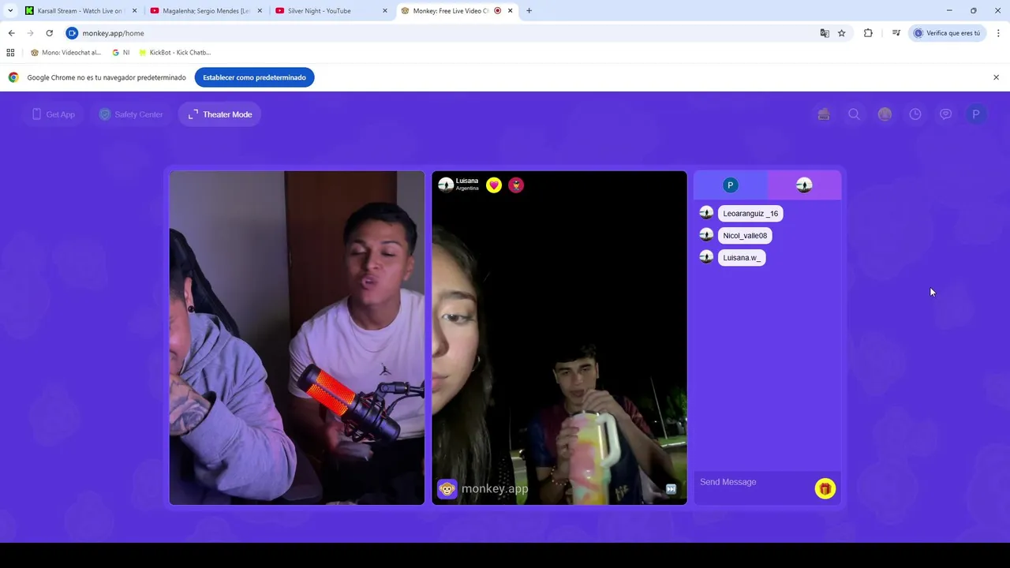Open the gift button in chat
The image size is (1010, 568).
(825, 489)
